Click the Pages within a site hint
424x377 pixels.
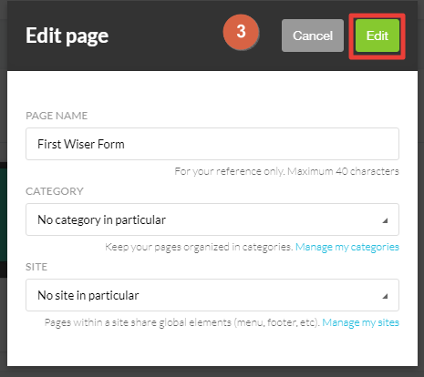(x=182, y=322)
